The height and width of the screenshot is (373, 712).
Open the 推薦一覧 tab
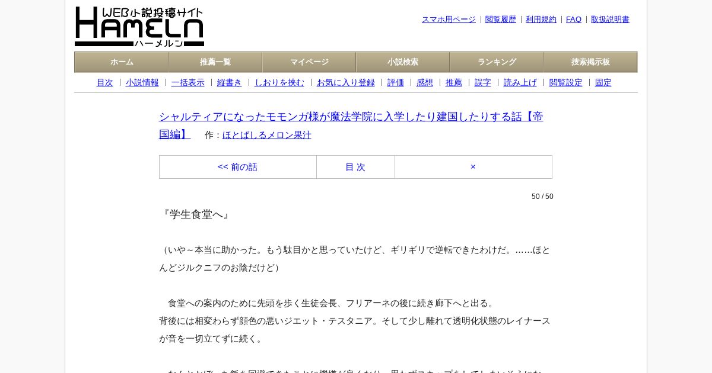(215, 62)
